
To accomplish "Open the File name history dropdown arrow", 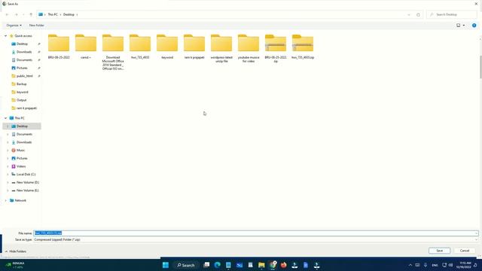I will 476,233.
